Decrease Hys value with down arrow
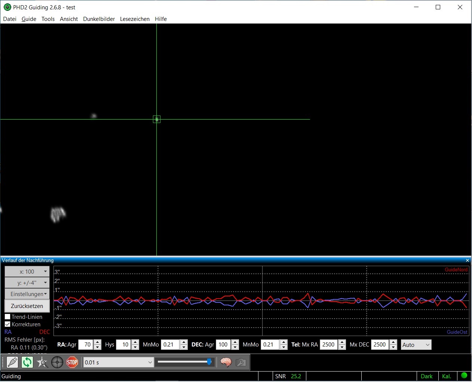This screenshot has height=382, width=472. [135, 347]
